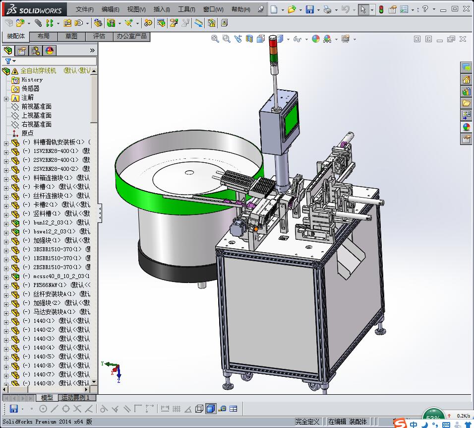Select the Move Component icon

[x=79, y=23]
